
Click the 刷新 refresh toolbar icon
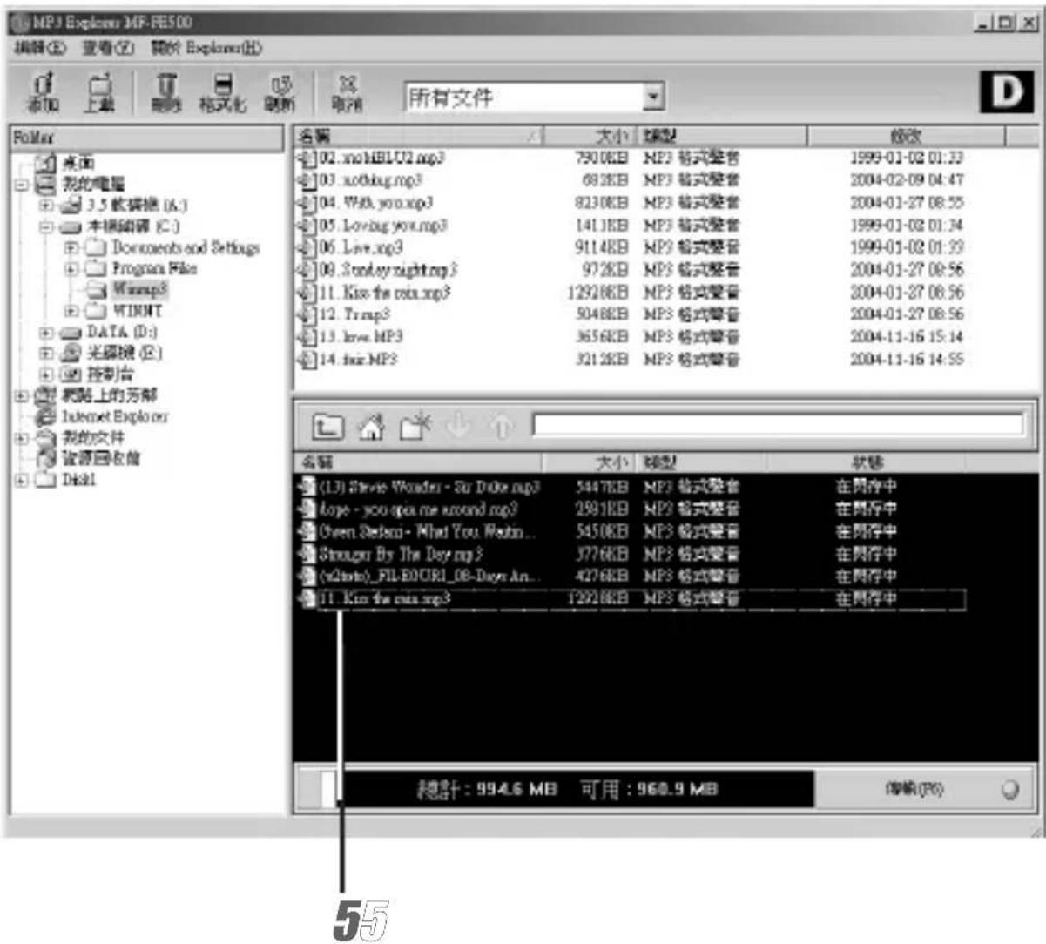280,91
